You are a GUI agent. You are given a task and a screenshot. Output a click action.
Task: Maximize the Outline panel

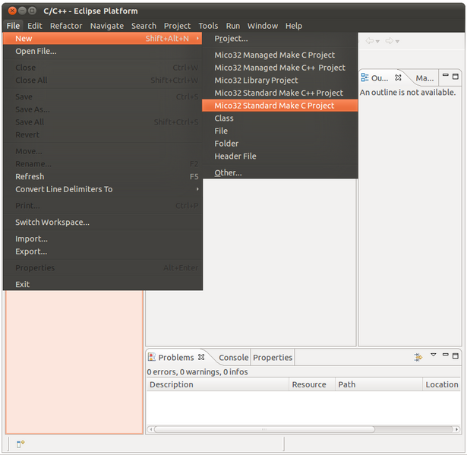point(456,77)
